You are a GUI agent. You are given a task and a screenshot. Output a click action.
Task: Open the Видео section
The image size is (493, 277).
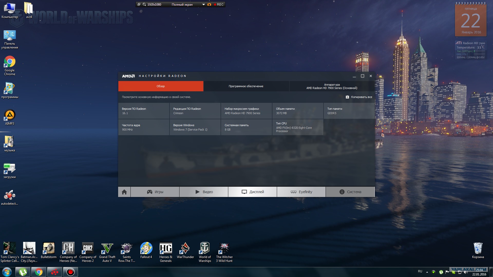(x=204, y=192)
